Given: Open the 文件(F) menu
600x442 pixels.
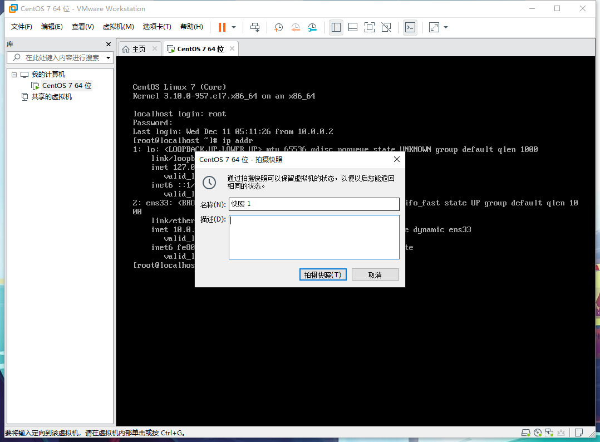Looking at the screenshot, I should click(x=21, y=26).
